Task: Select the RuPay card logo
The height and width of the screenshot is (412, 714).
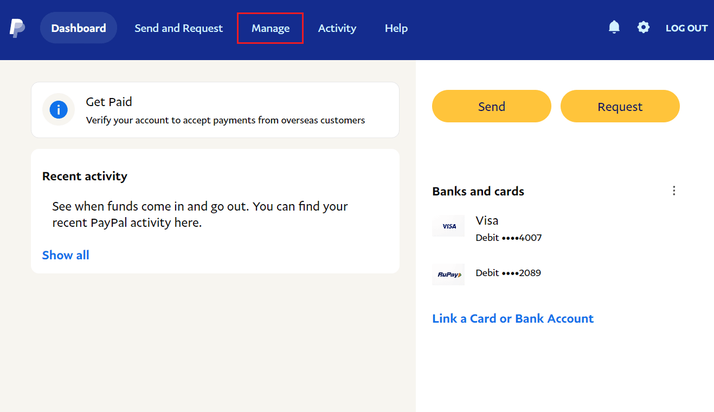Action: 448,274
